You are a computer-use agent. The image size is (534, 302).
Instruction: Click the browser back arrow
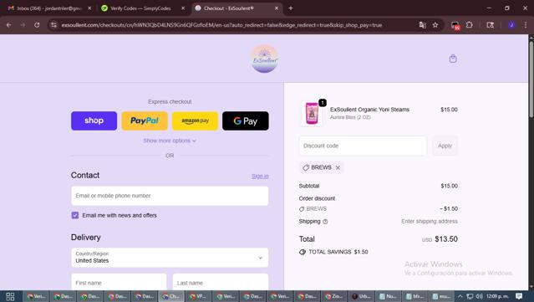(x=9, y=25)
